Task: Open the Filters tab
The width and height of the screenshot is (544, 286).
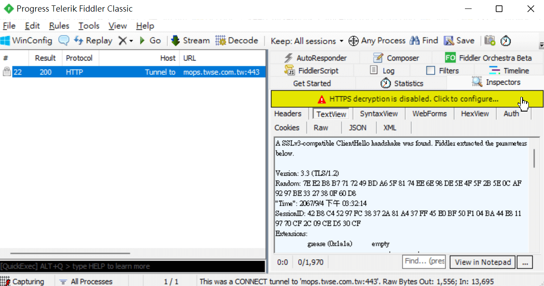Action: tap(443, 70)
